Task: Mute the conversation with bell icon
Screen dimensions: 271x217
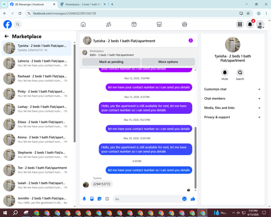Action: (x=224, y=73)
